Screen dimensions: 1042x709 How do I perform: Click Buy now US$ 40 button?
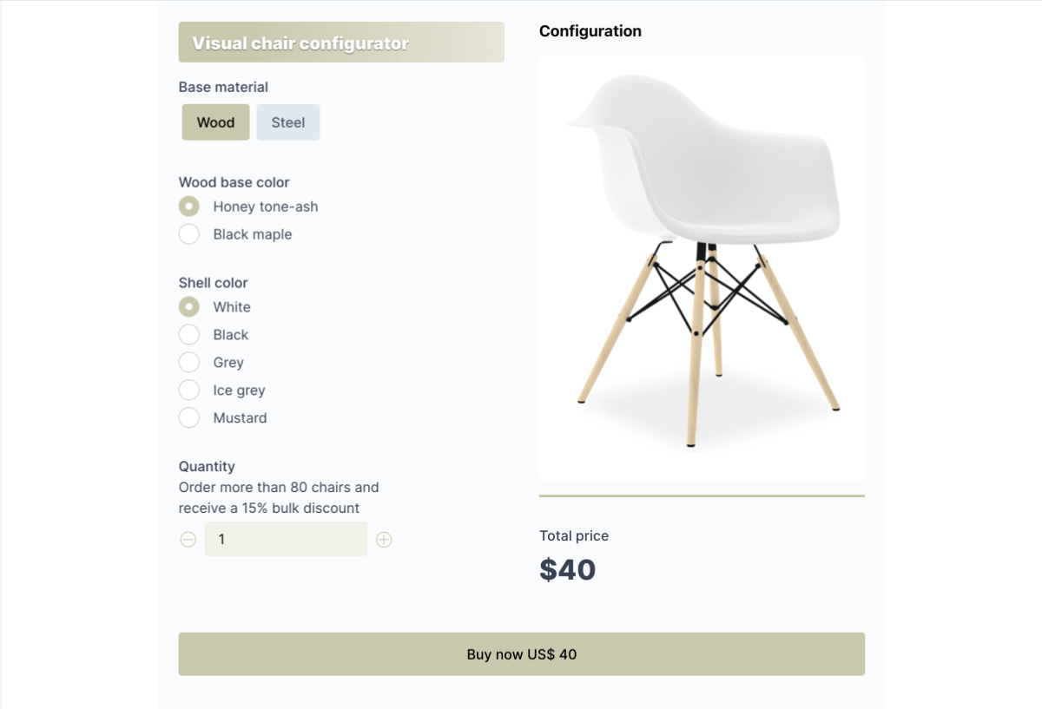tap(522, 654)
